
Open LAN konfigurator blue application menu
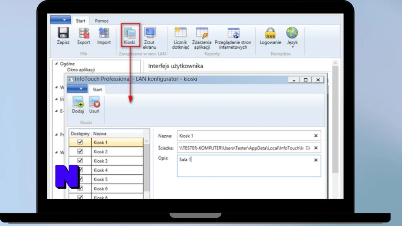pos(77,89)
